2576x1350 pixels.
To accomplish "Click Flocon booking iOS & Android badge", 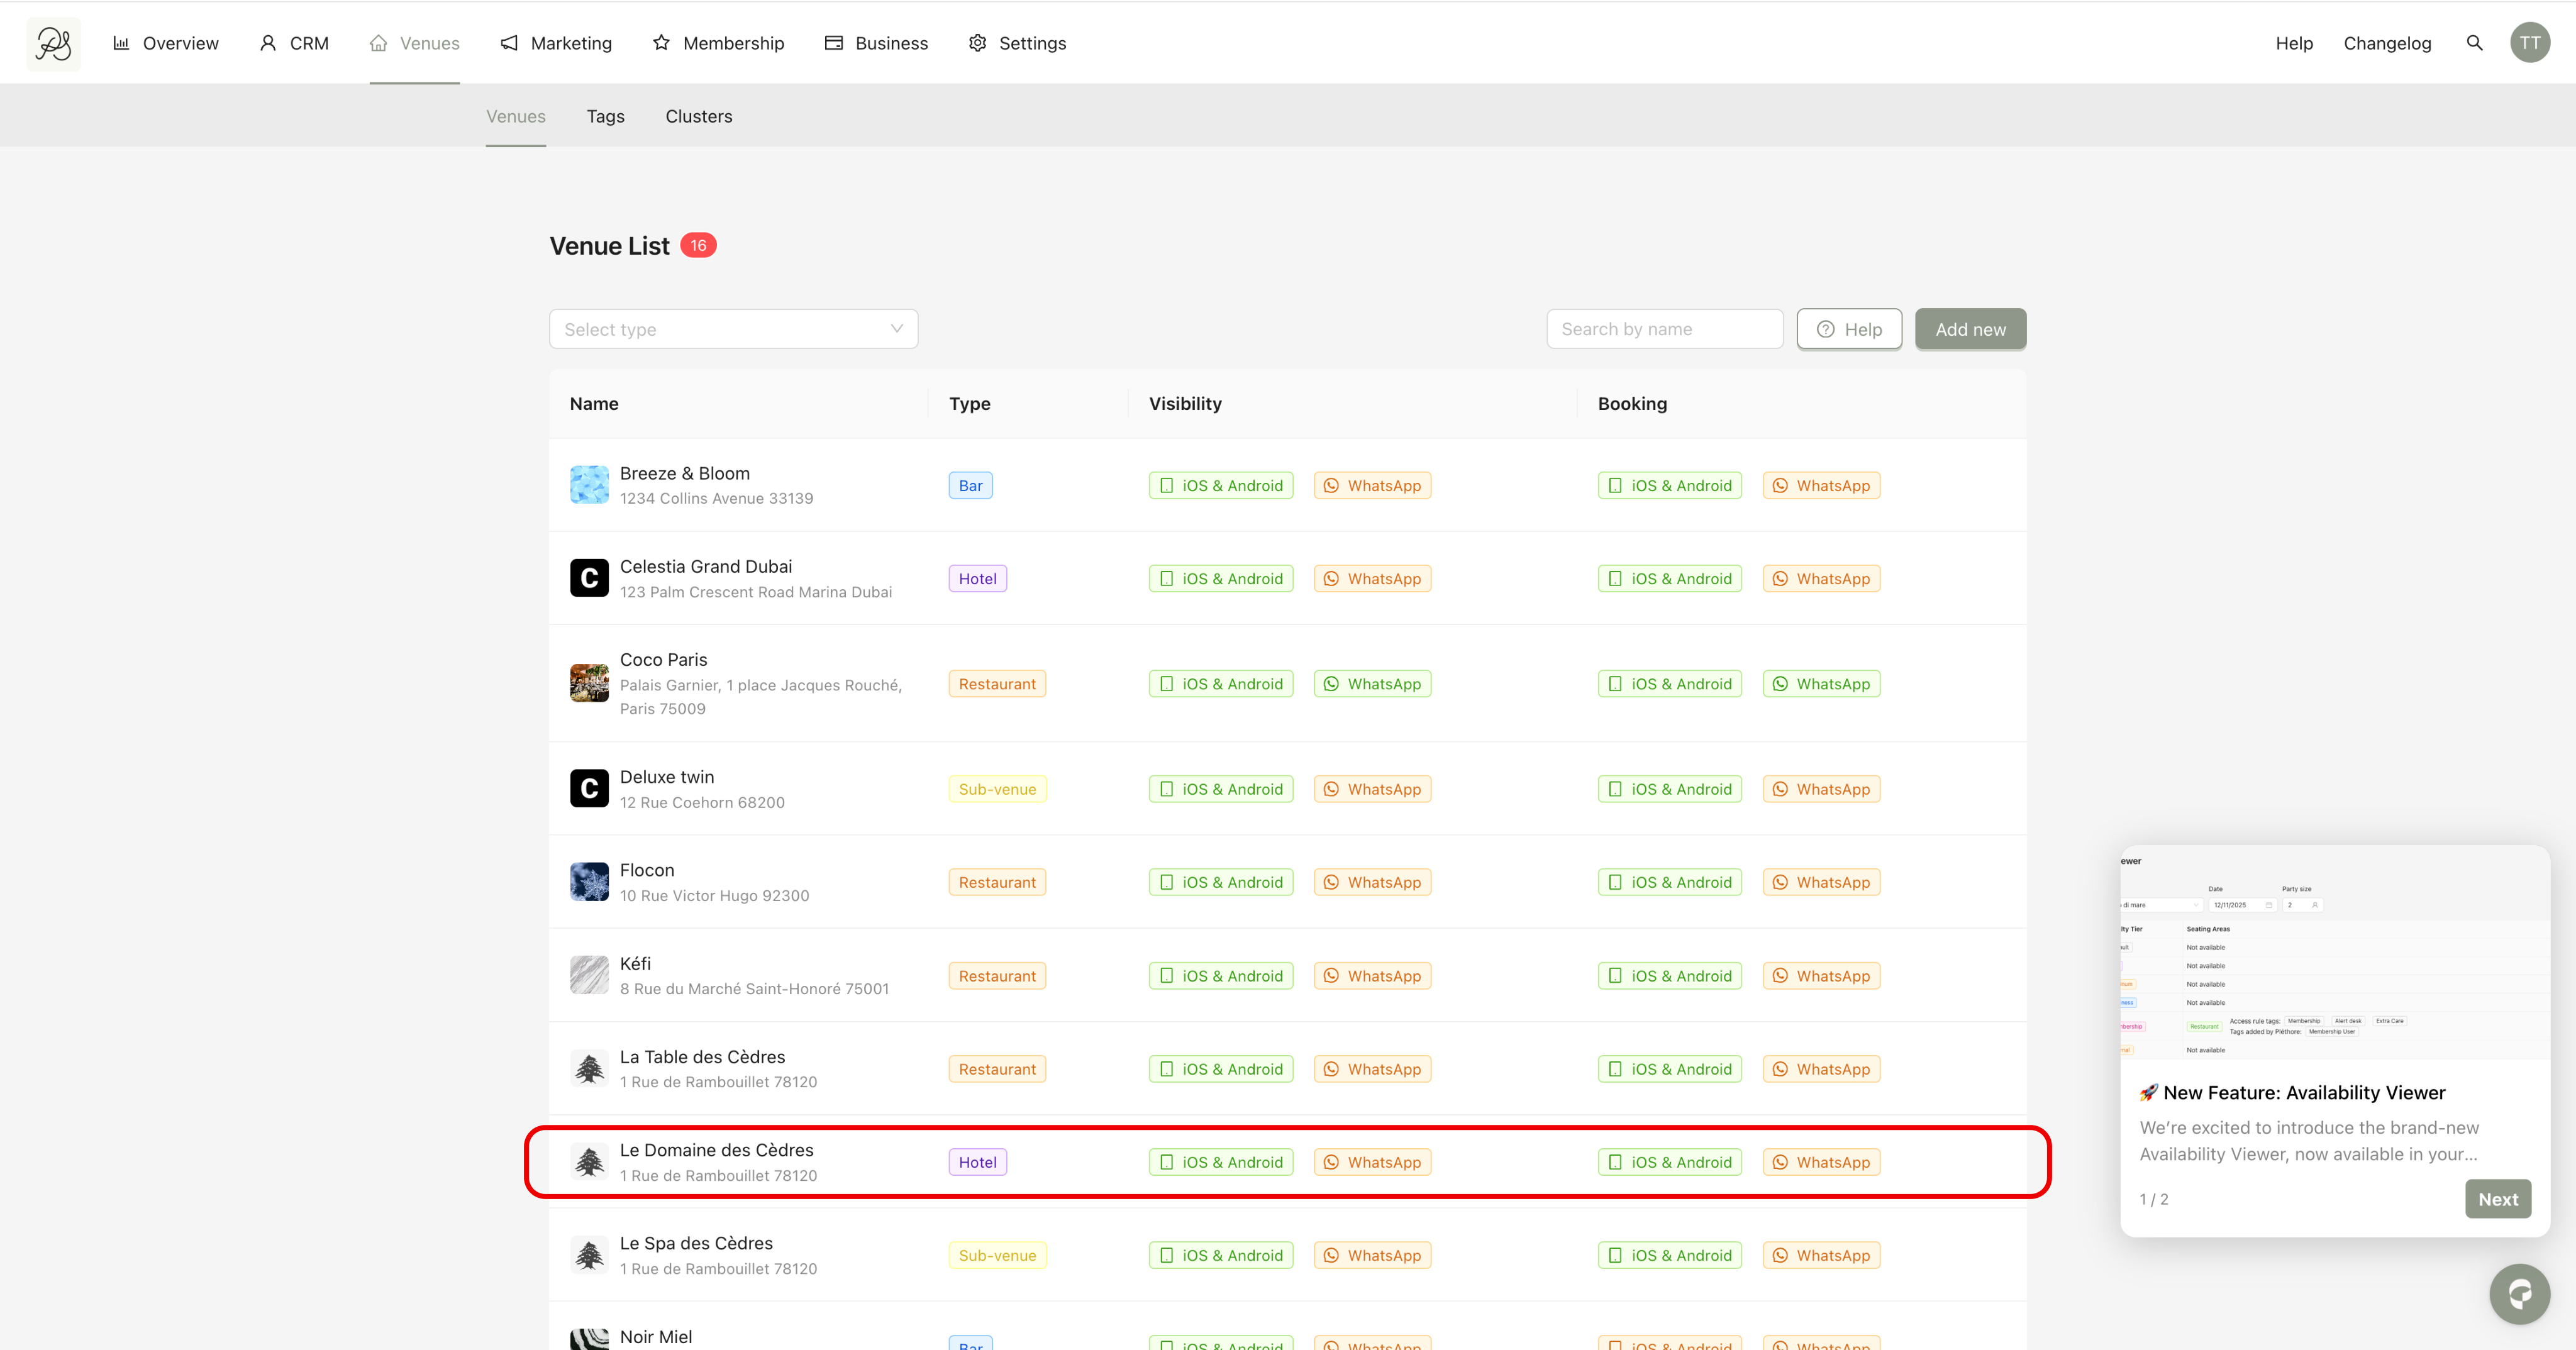I will point(1669,882).
